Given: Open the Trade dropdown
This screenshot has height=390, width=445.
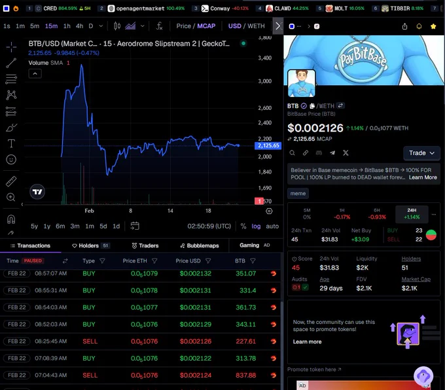Looking at the screenshot, I should (421, 153).
